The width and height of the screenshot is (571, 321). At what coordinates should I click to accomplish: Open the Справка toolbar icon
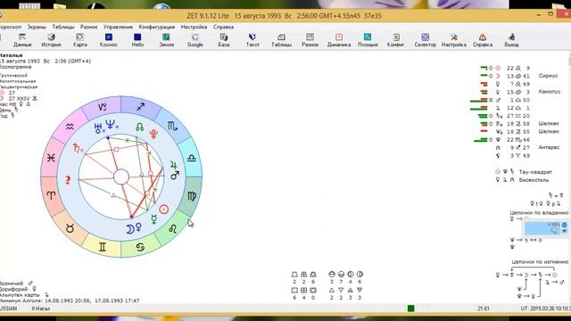pos(483,40)
